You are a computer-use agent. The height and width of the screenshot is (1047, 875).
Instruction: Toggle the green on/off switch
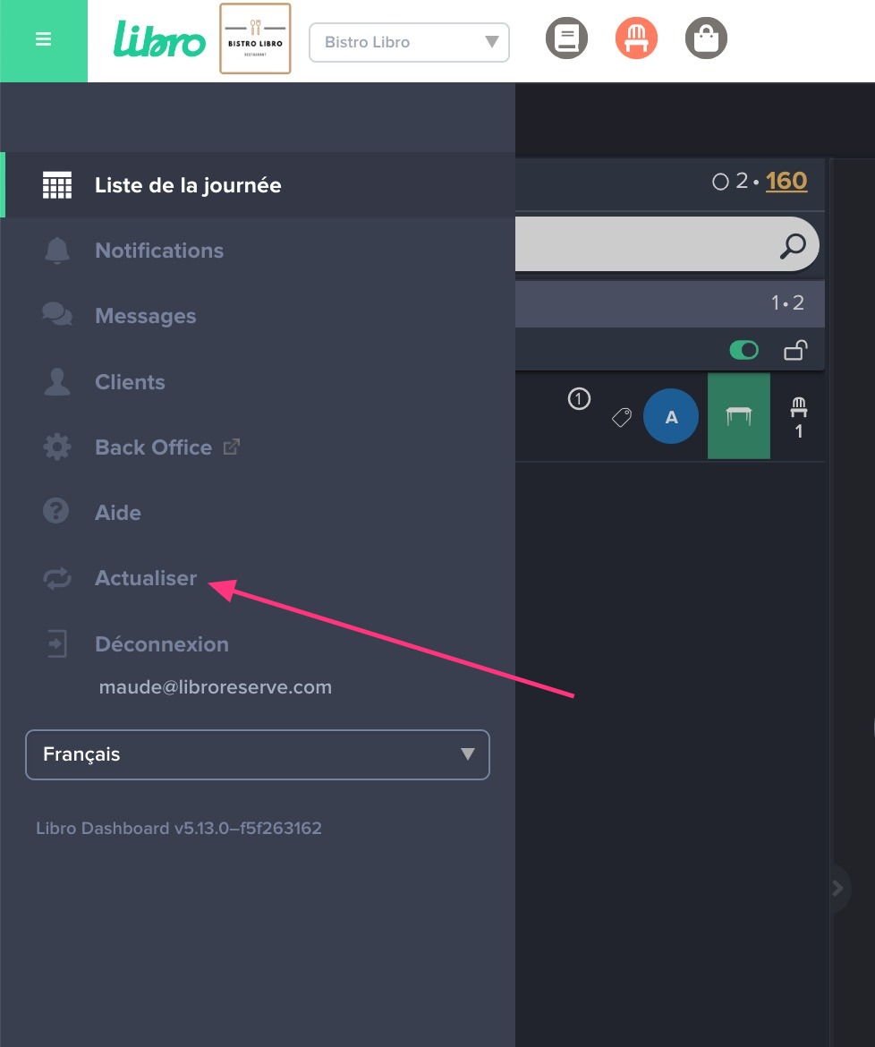(743, 350)
